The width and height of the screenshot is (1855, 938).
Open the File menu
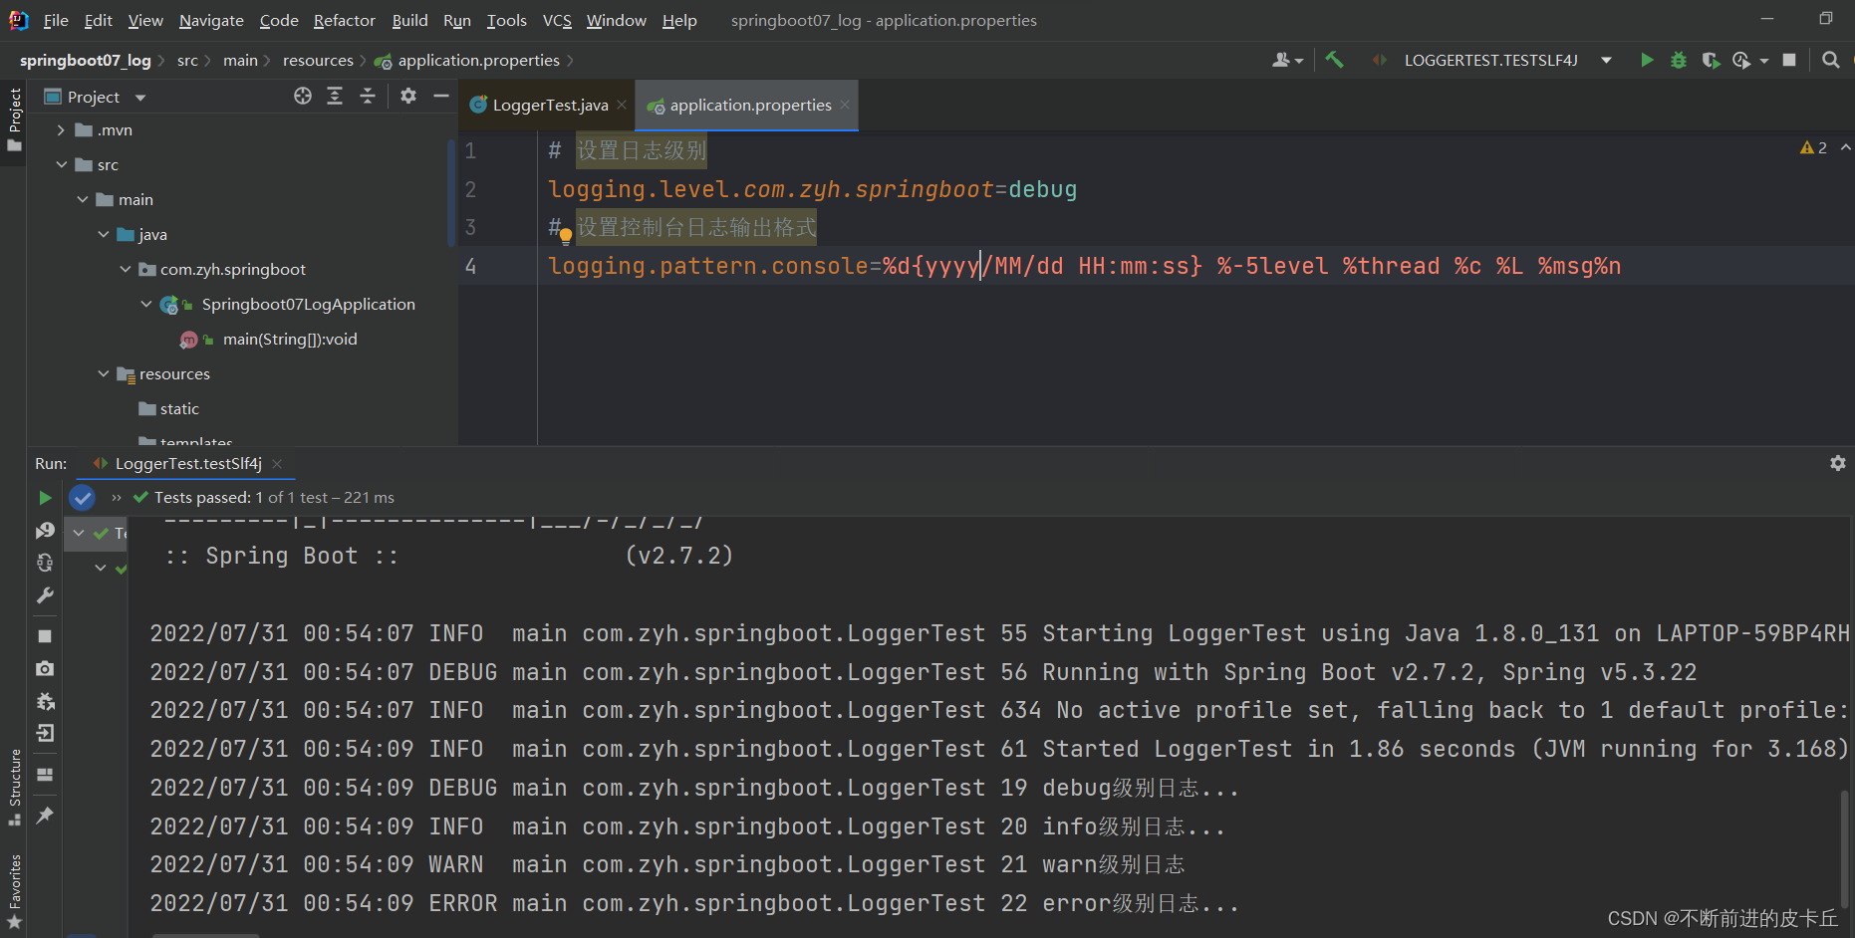[56, 20]
